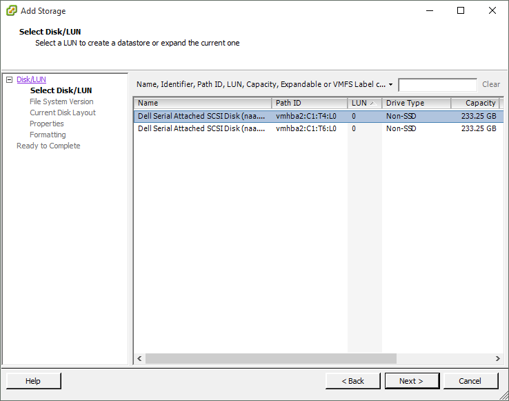The image size is (509, 401).
Task: Open the filter column dropdown arrow
Action: (391, 85)
